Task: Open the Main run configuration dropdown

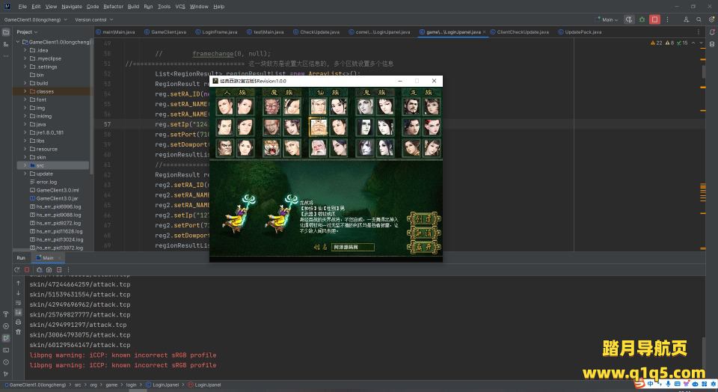Action: 610,19
